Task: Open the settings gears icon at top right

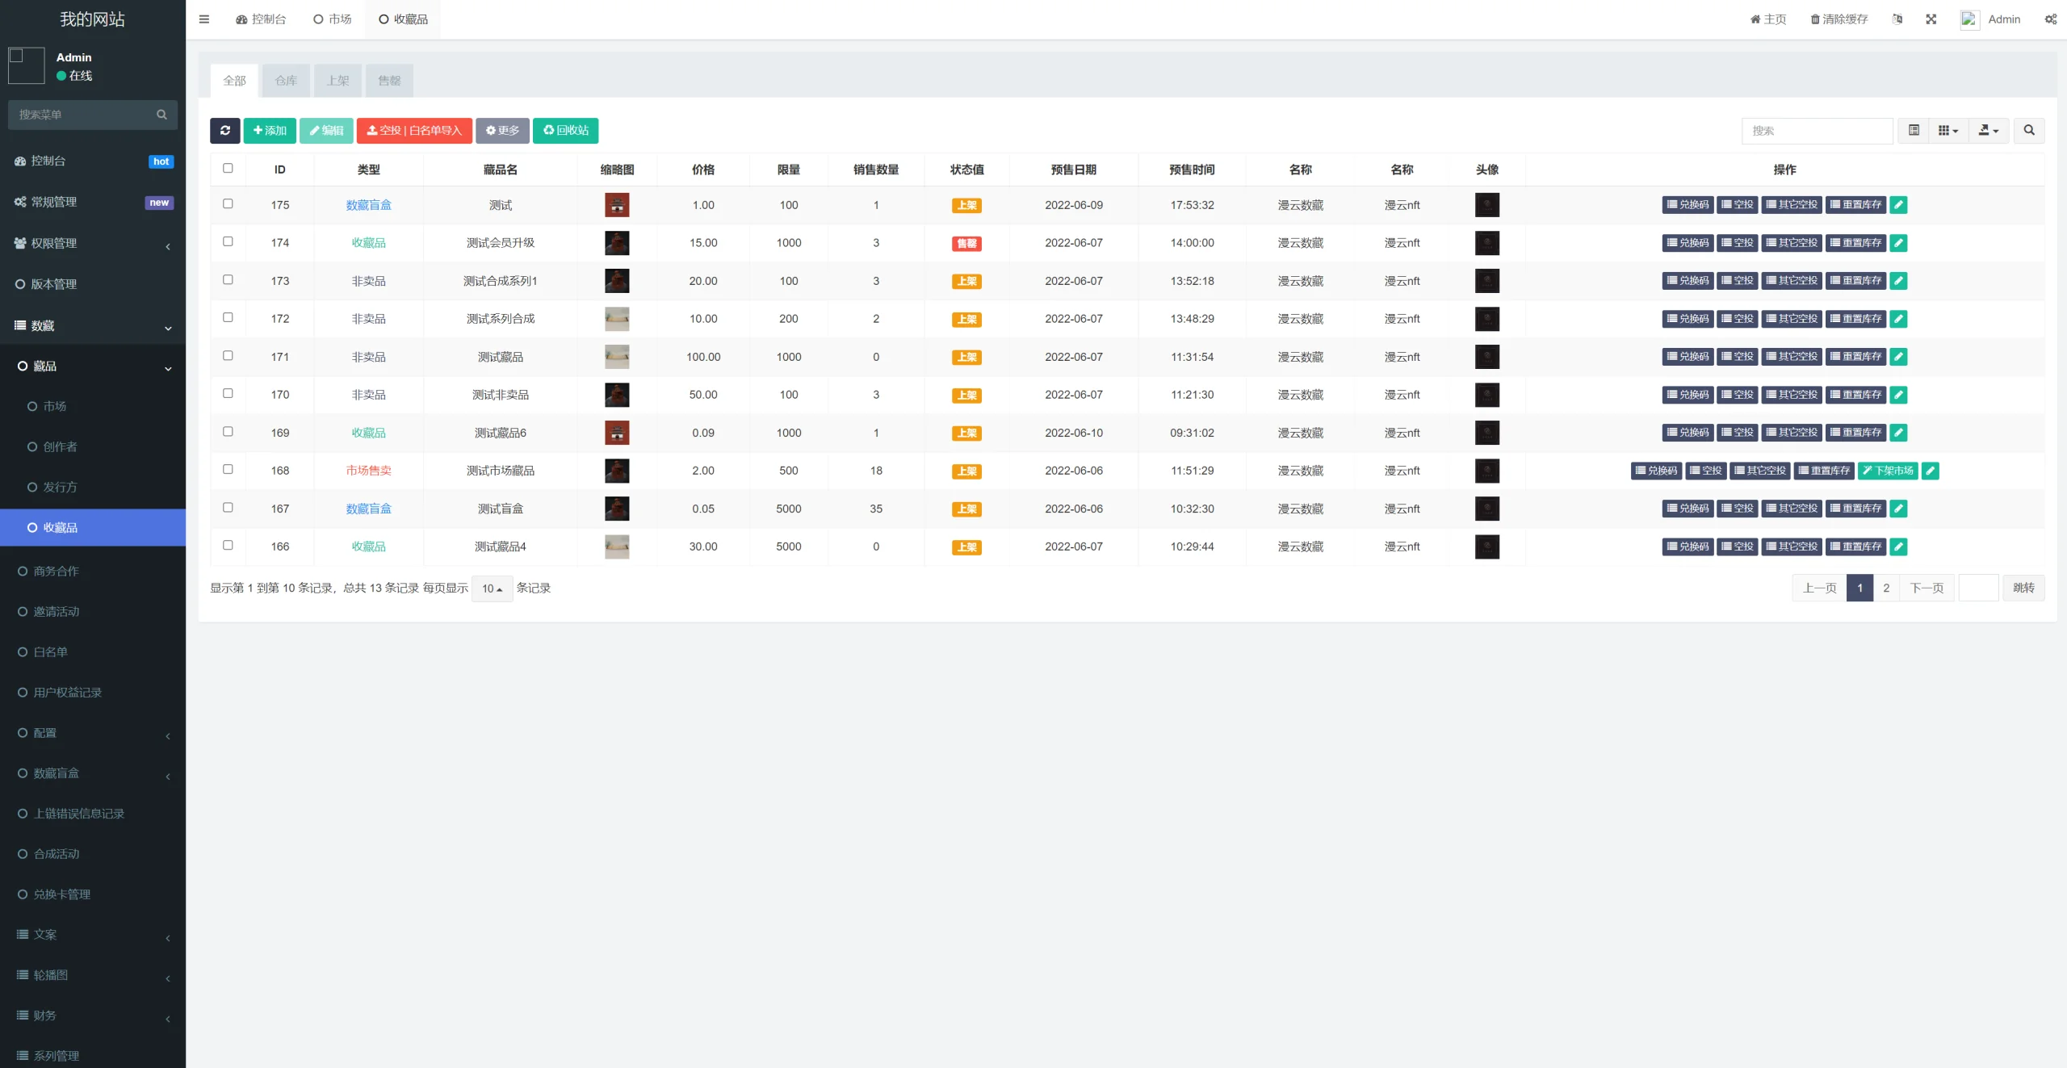Action: pos(2050,19)
